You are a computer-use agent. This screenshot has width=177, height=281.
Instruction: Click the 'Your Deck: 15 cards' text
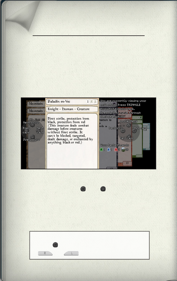[115, 145]
